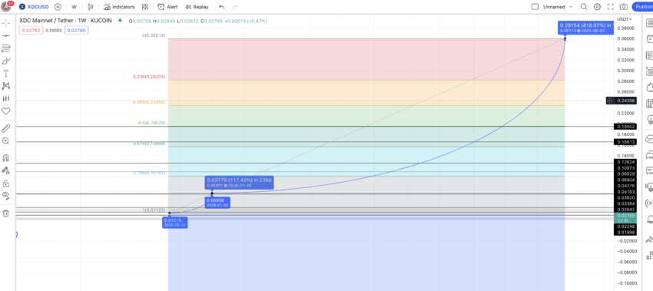Toggle the green market status dot
This screenshot has width=653, height=291.
pyautogui.click(x=120, y=20)
